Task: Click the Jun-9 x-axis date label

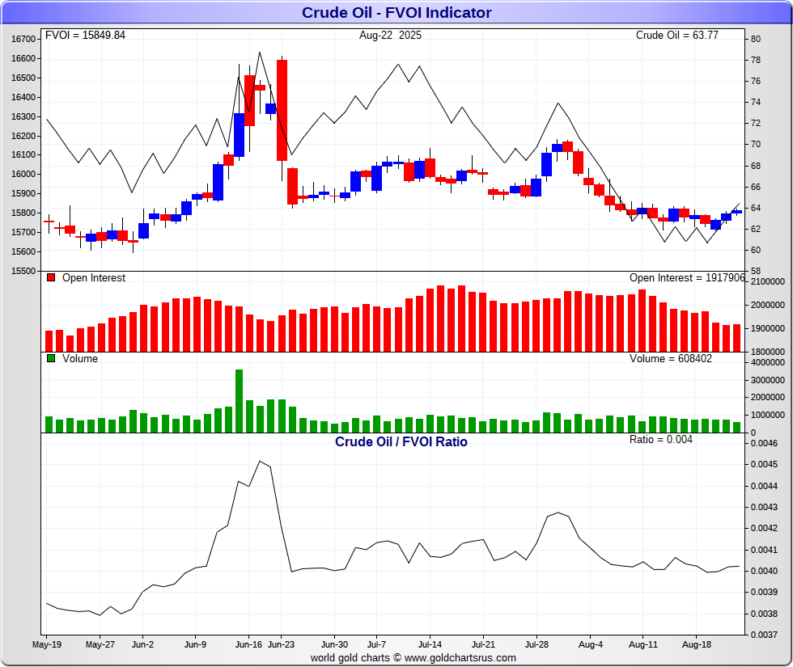Action: pyautogui.click(x=195, y=645)
